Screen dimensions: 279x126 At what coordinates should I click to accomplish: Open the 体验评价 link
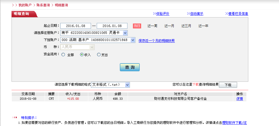point(161,14)
